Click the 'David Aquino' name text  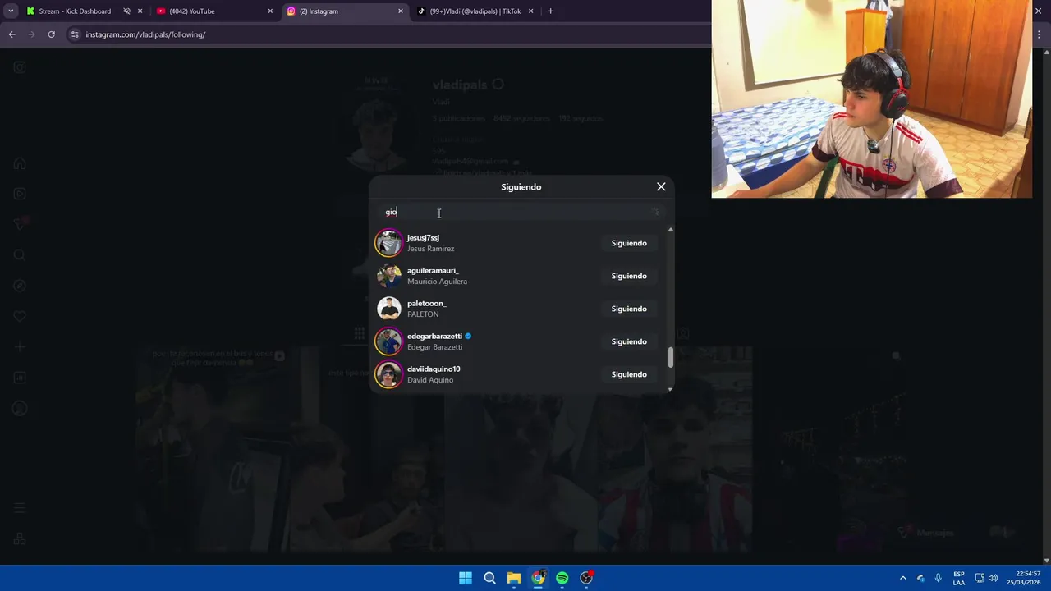(x=430, y=380)
